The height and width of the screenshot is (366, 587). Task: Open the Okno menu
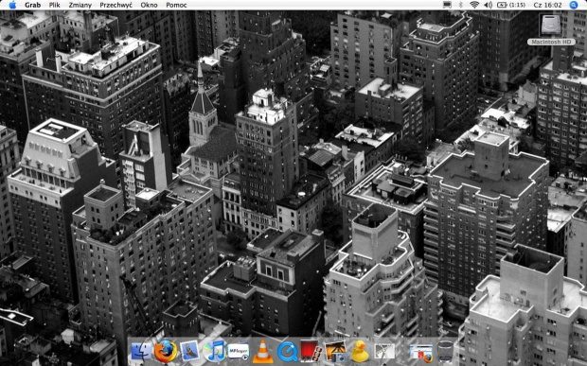(x=149, y=5)
